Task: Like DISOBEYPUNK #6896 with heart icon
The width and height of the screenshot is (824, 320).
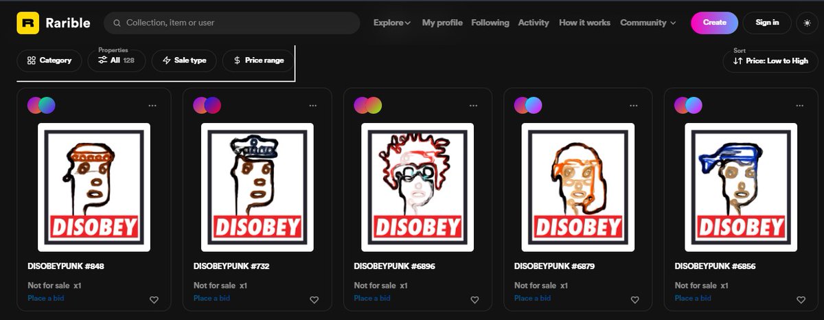Action: pos(474,299)
